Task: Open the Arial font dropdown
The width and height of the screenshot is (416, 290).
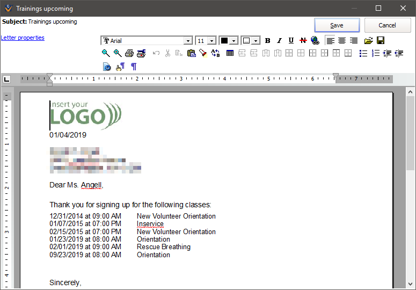Action: tap(188, 41)
